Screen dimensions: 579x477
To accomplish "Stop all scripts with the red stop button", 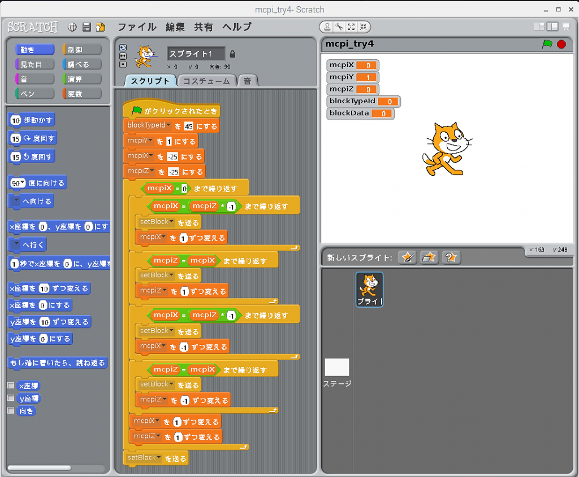I will point(561,44).
